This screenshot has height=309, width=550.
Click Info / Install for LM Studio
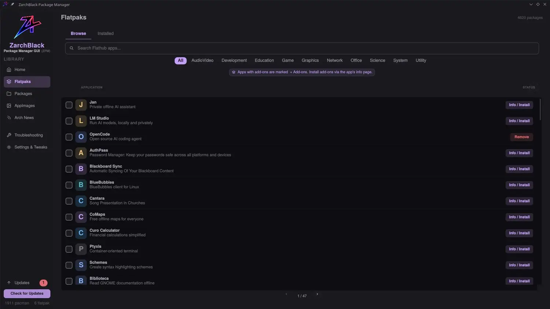point(519,121)
